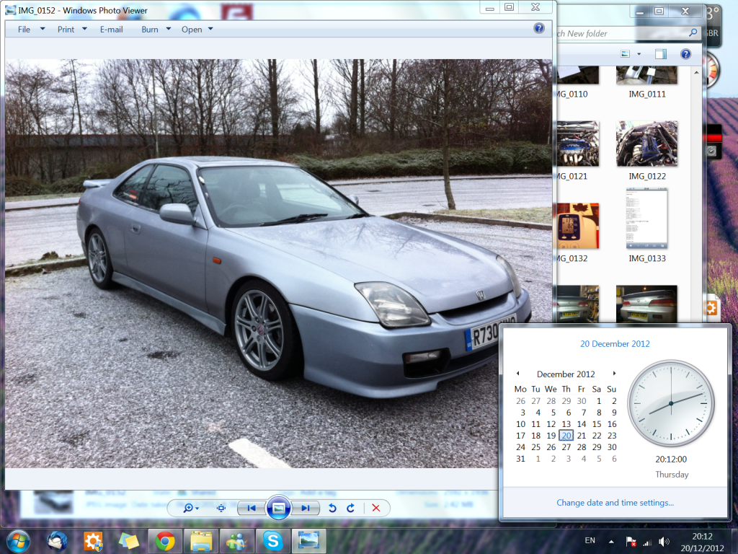Click the EN language indicator
The height and width of the screenshot is (554, 738).
tap(590, 541)
